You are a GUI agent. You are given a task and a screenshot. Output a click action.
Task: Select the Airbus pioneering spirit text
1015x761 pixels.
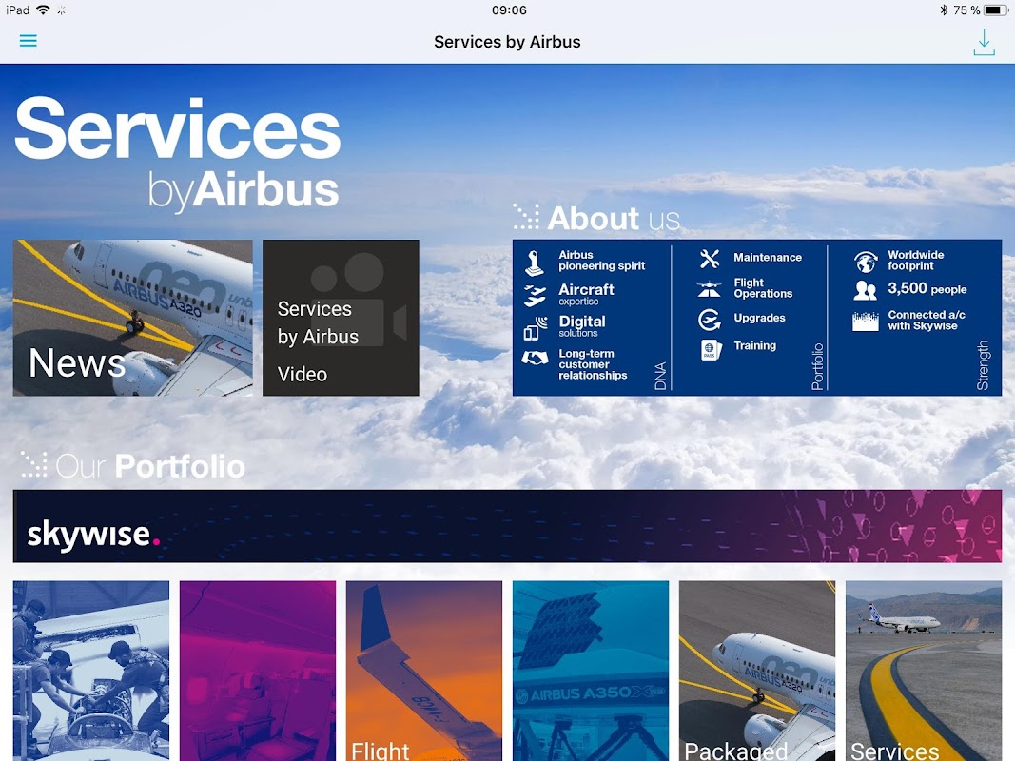602,260
